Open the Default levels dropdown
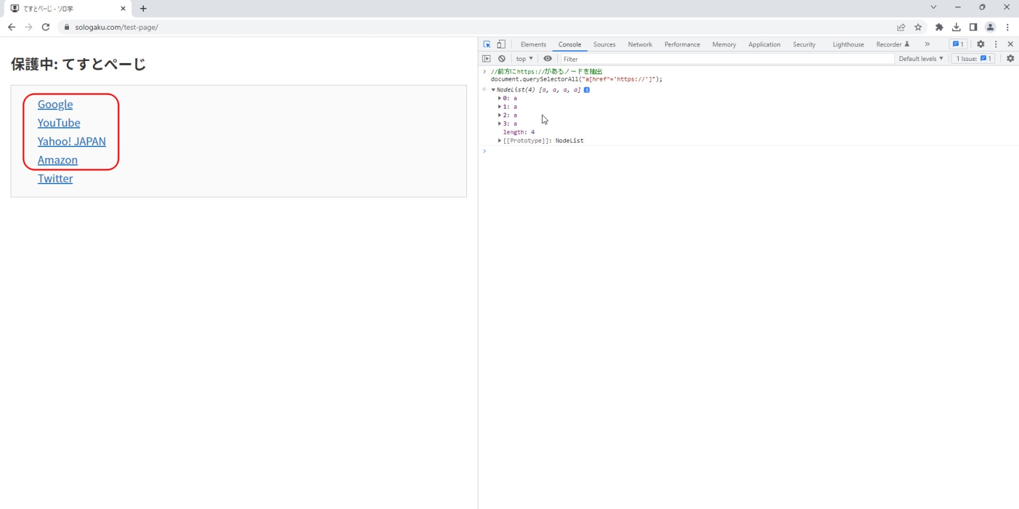 (921, 59)
